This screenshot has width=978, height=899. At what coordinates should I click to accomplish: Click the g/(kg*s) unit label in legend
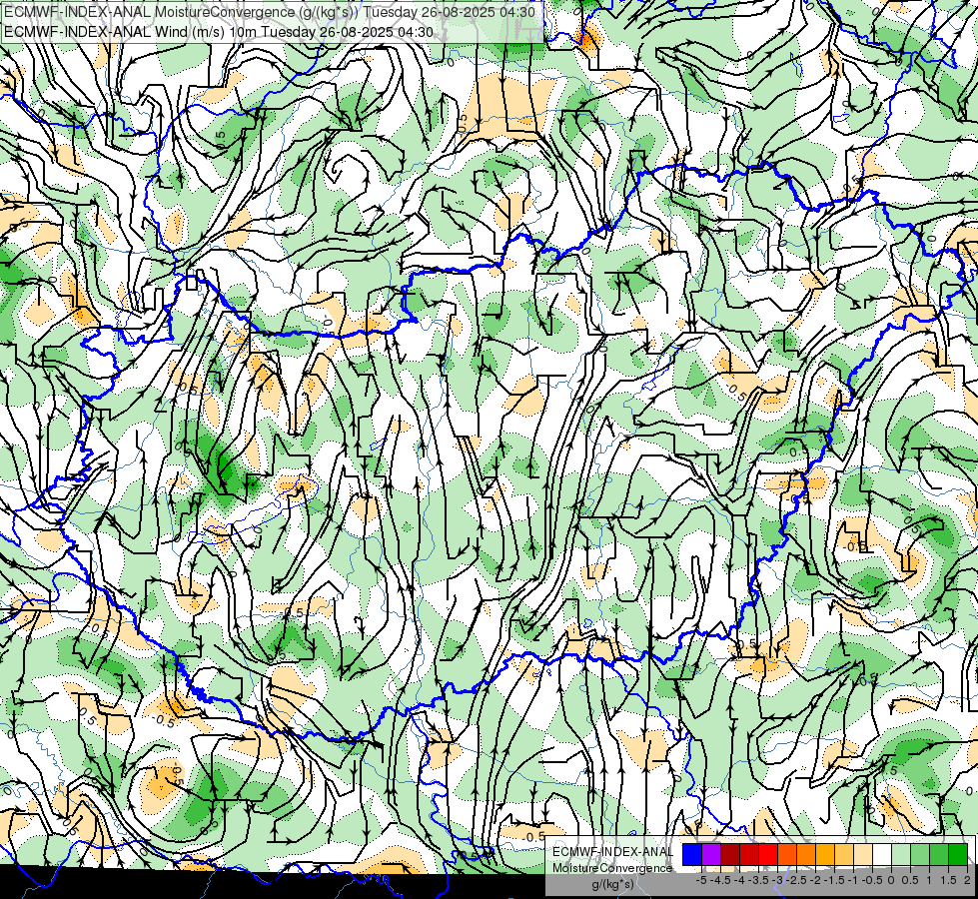612,884
